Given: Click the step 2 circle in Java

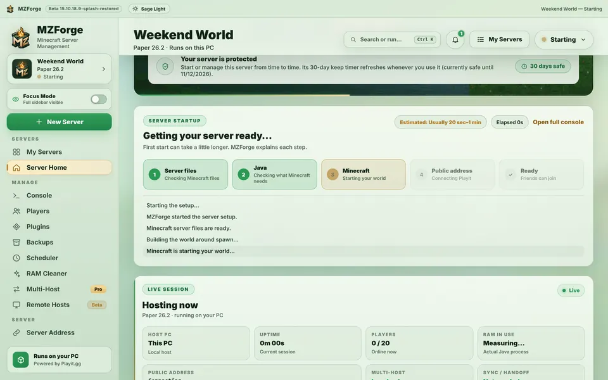Looking at the screenshot, I should [243, 175].
